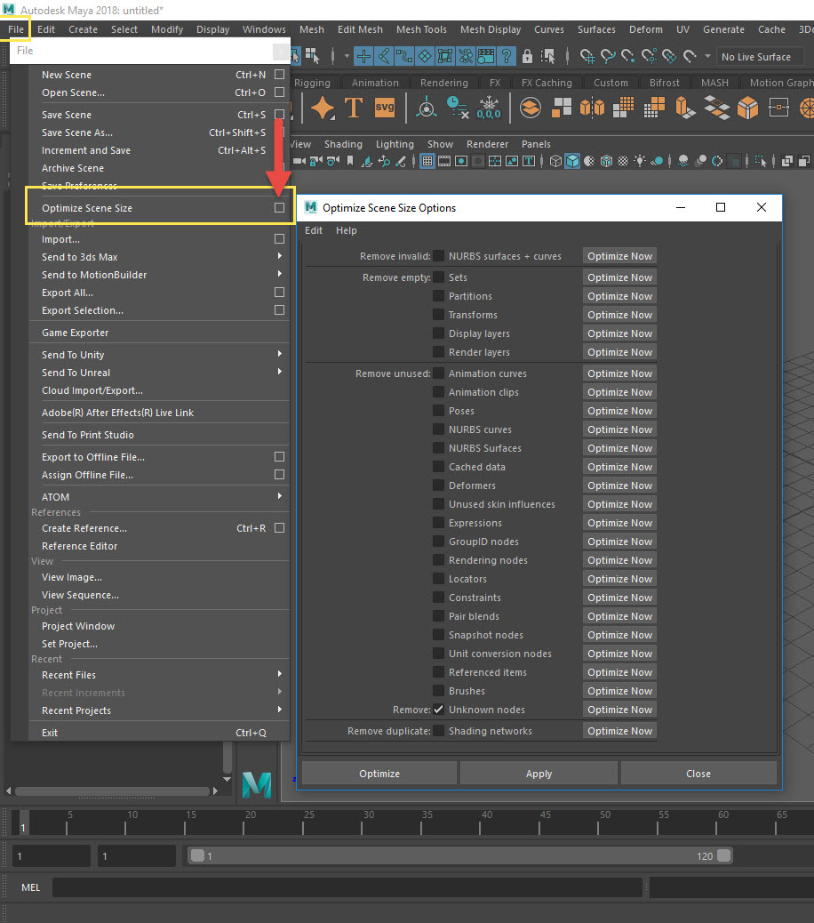Toggle the viewport grid icon
The image size is (814, 923).
click(x=427, y=161)
